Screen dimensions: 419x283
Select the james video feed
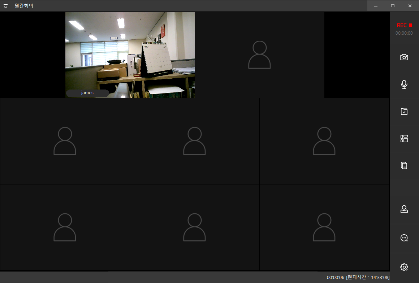(130, 55)
